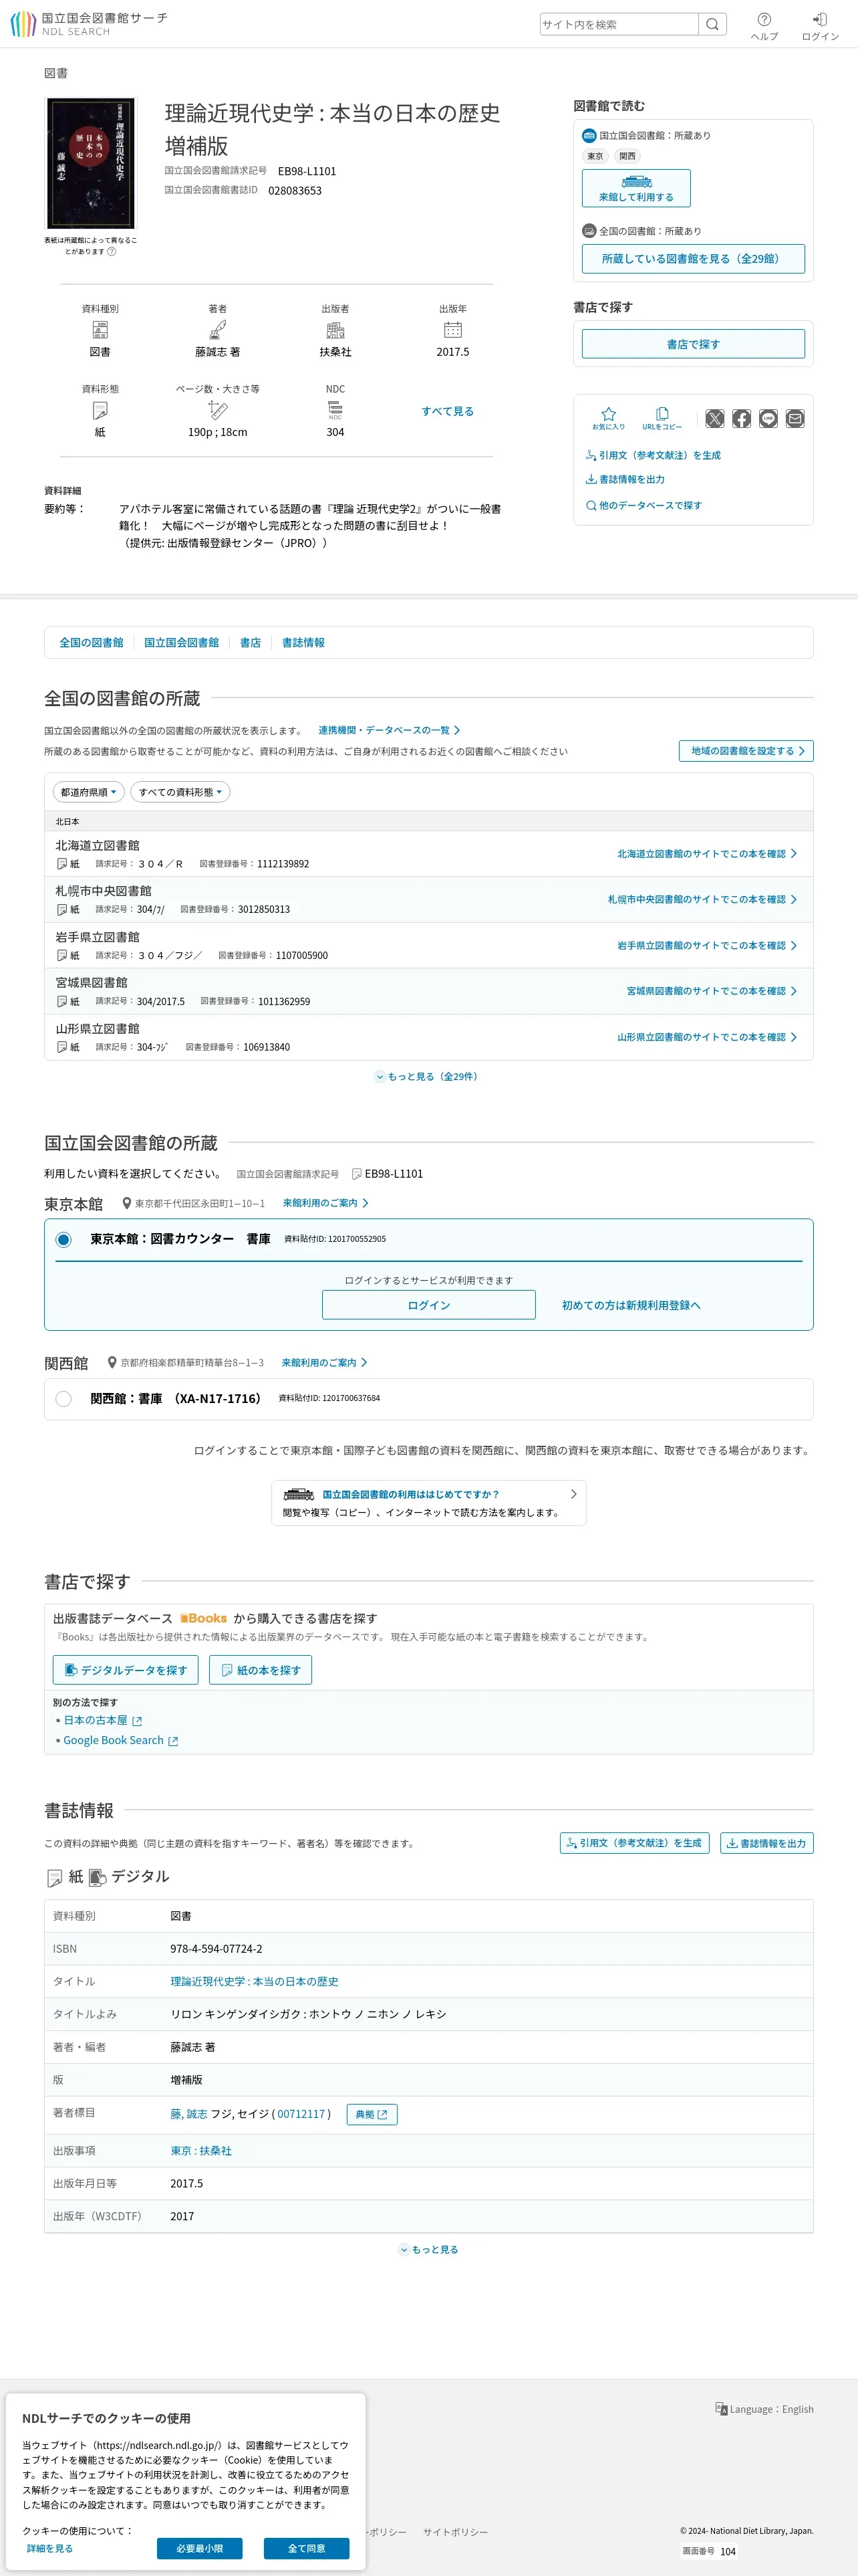Switch to 全国の図書館 tab
The height and width of the screenshot is (2576, 858).
91,643
